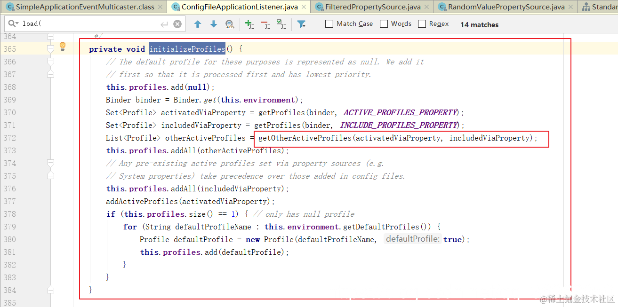Toggle the fold marker at line 367

pos(51,74)
